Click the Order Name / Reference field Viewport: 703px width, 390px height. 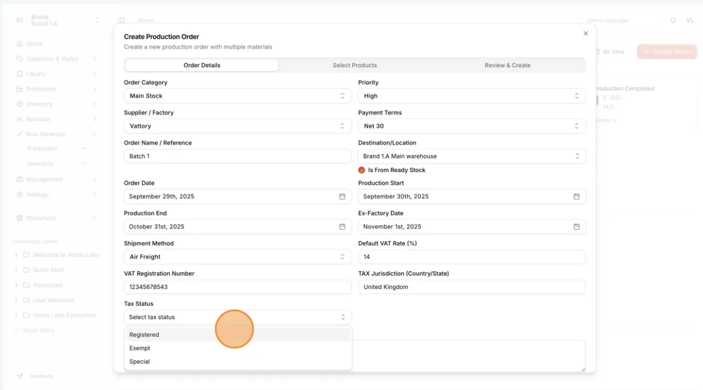click(238, 156)
